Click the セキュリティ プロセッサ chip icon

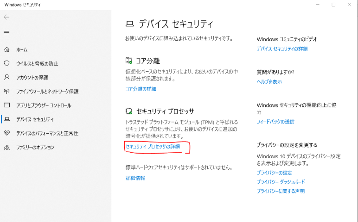click(x=129, y=111)
